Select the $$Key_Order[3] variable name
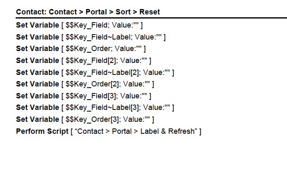The width and height of the screenshot is (287, 170). 91,120
